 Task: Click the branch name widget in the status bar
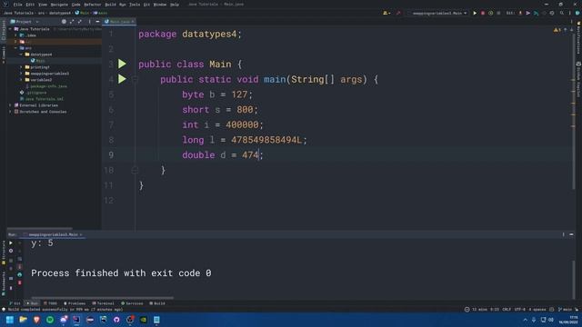[x=566, y=309]
